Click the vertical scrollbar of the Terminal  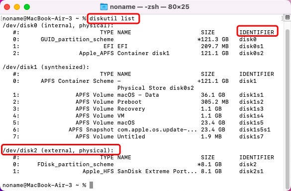point(287,109)
